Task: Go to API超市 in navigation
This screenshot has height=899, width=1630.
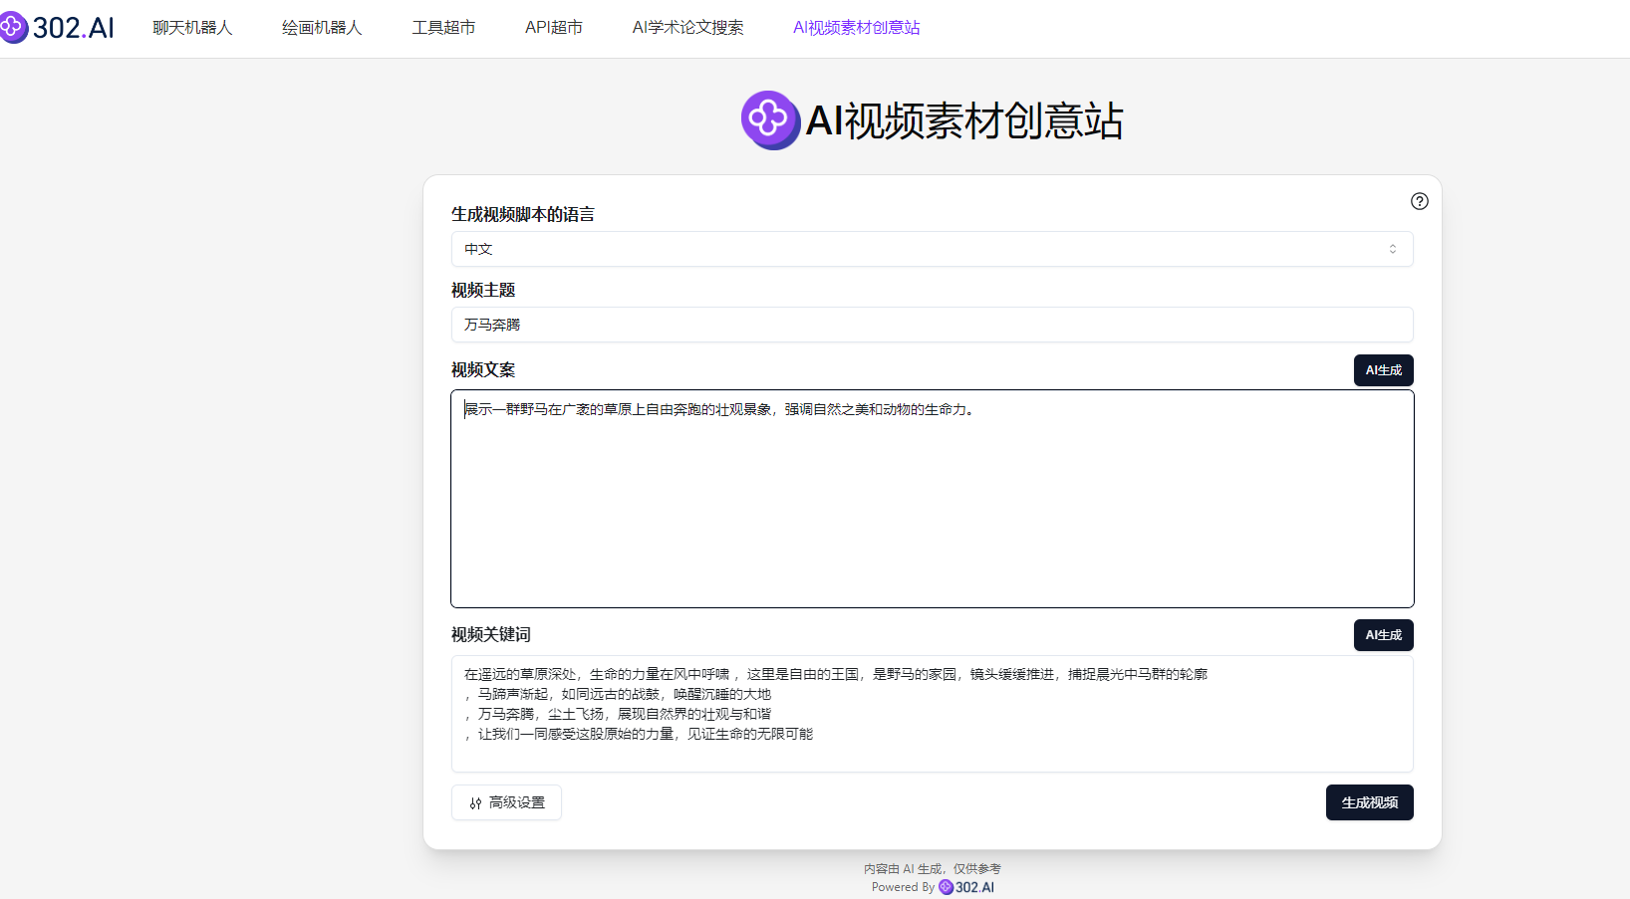Action: [x=554, y=28]
